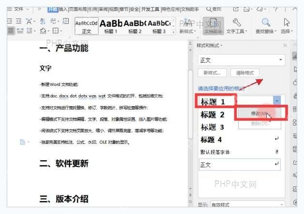The image size is (304, 214).
Task: Choose 删除(D) from the style context menu
Action: (x=259, y=124)
